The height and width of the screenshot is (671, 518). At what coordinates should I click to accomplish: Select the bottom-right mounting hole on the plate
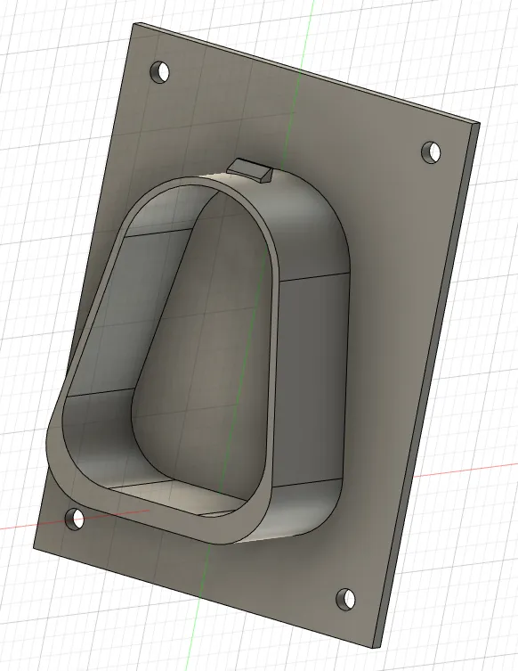pos(345,600)
